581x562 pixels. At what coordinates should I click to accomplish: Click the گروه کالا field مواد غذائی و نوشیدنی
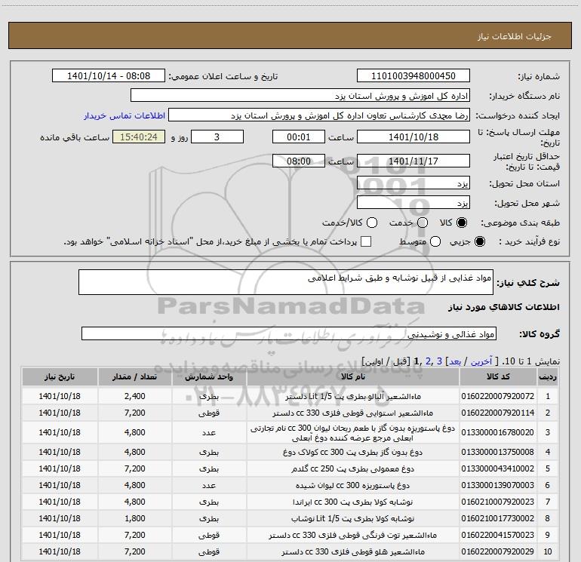coord(289,333)
